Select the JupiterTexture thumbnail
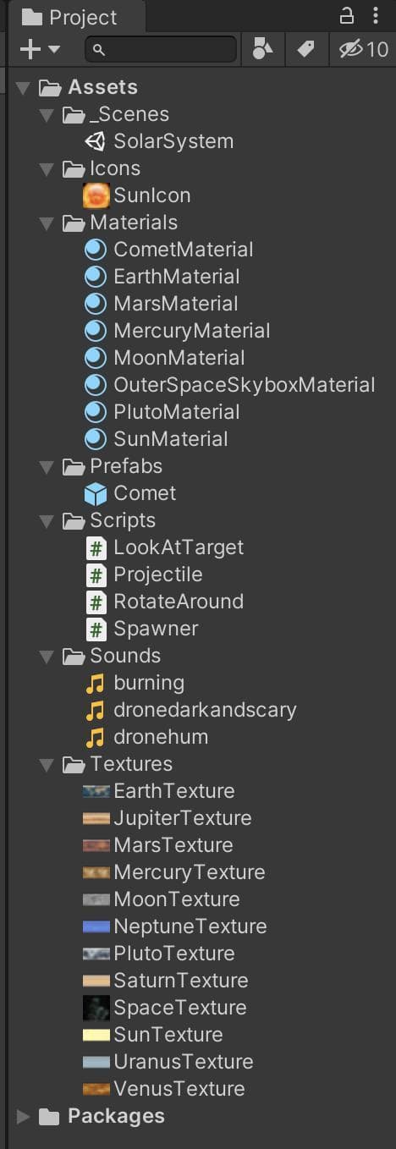Viewport: 396px width, 1149px height. click(x=96, y=818)
